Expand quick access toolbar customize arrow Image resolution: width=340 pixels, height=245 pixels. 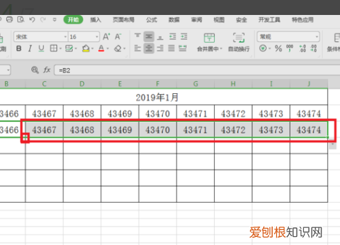54,20
